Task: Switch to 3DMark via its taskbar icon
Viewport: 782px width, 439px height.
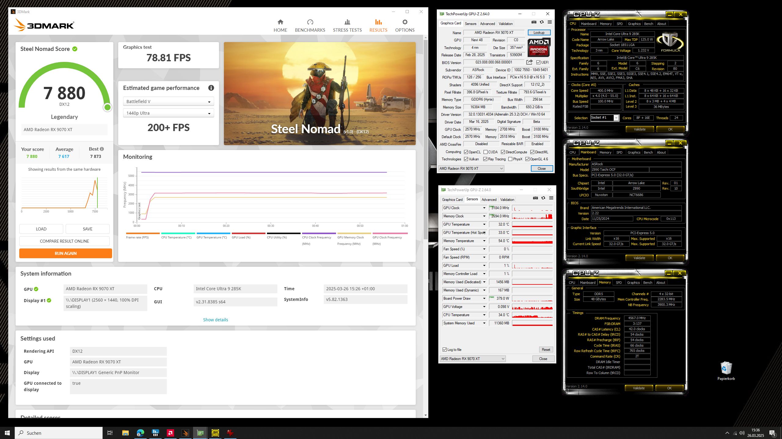Action: [185, 433]
